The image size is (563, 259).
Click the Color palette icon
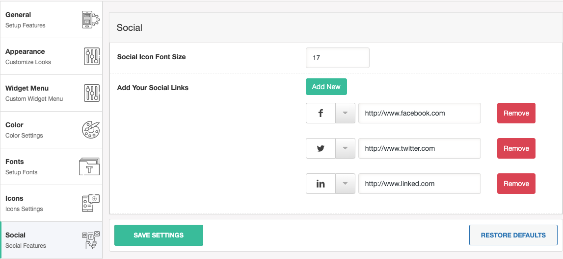click(90, 130)
